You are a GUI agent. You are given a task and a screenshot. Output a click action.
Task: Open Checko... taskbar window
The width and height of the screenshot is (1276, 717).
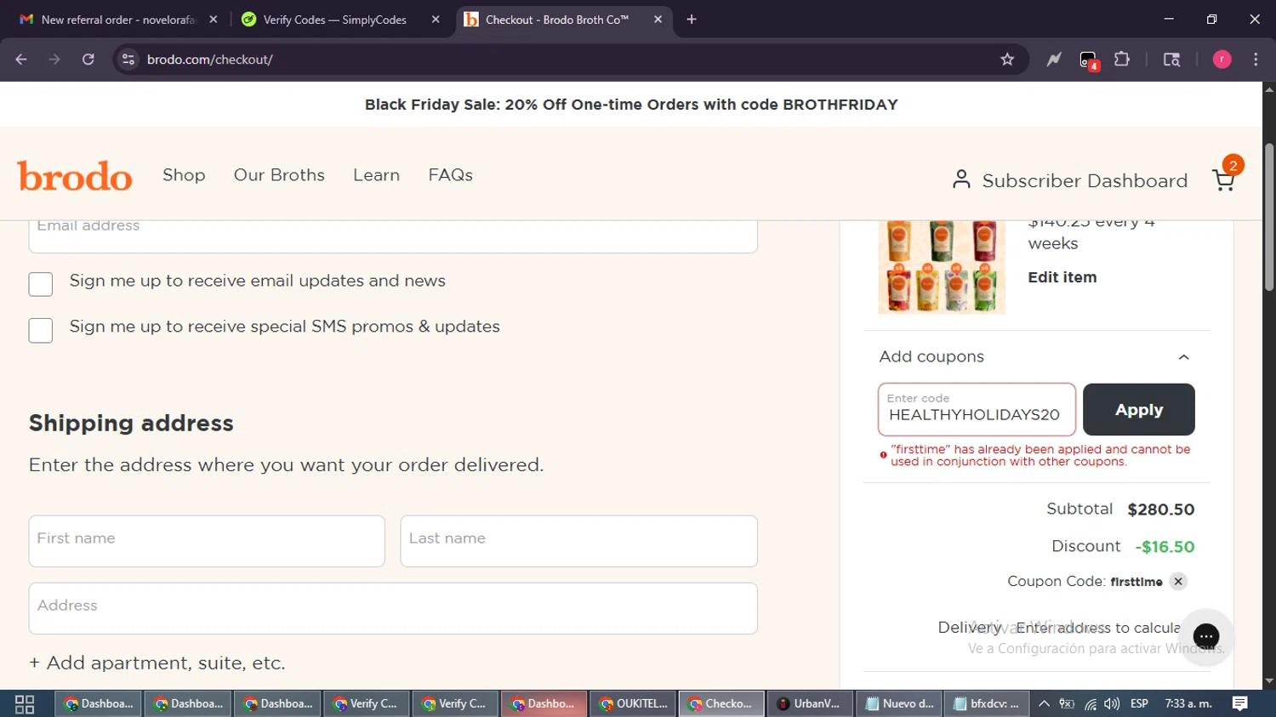click(x=721, y=703)
